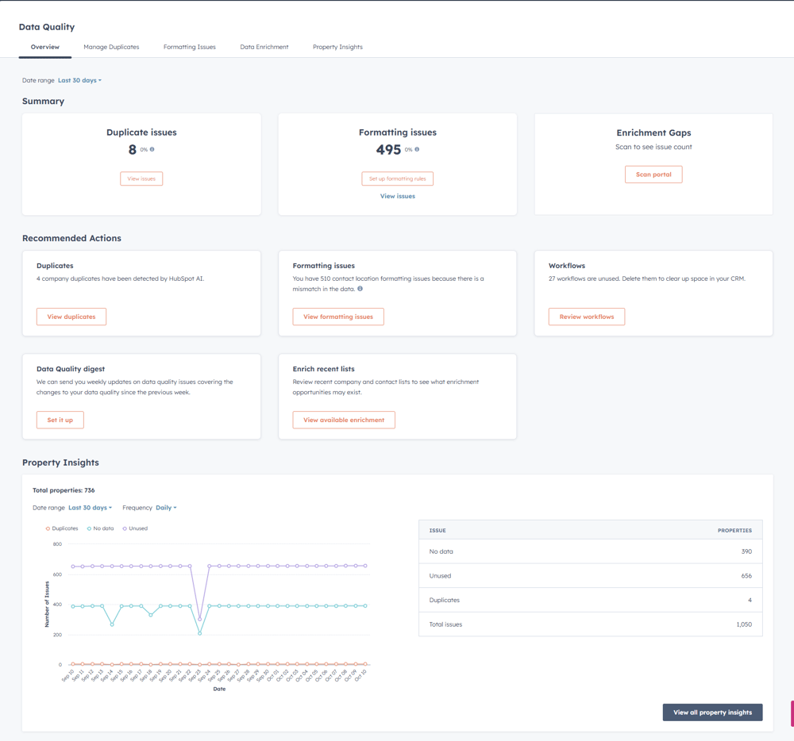
Task: Toggle the Duplicates series in chart legend
Action: [x=62, y=528]
